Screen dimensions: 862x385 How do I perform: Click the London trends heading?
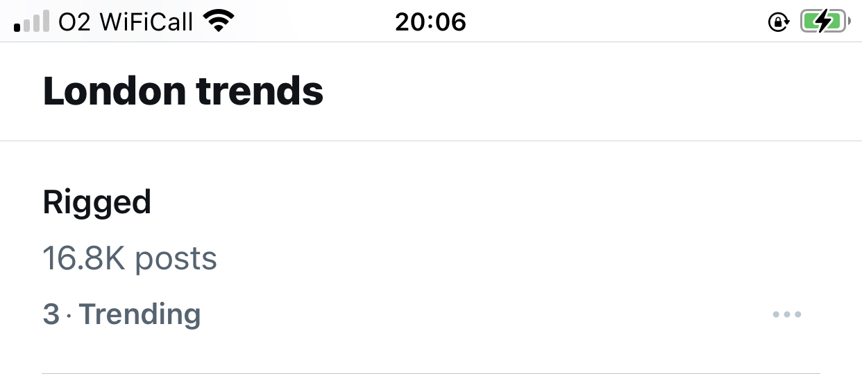coord(183,91)
